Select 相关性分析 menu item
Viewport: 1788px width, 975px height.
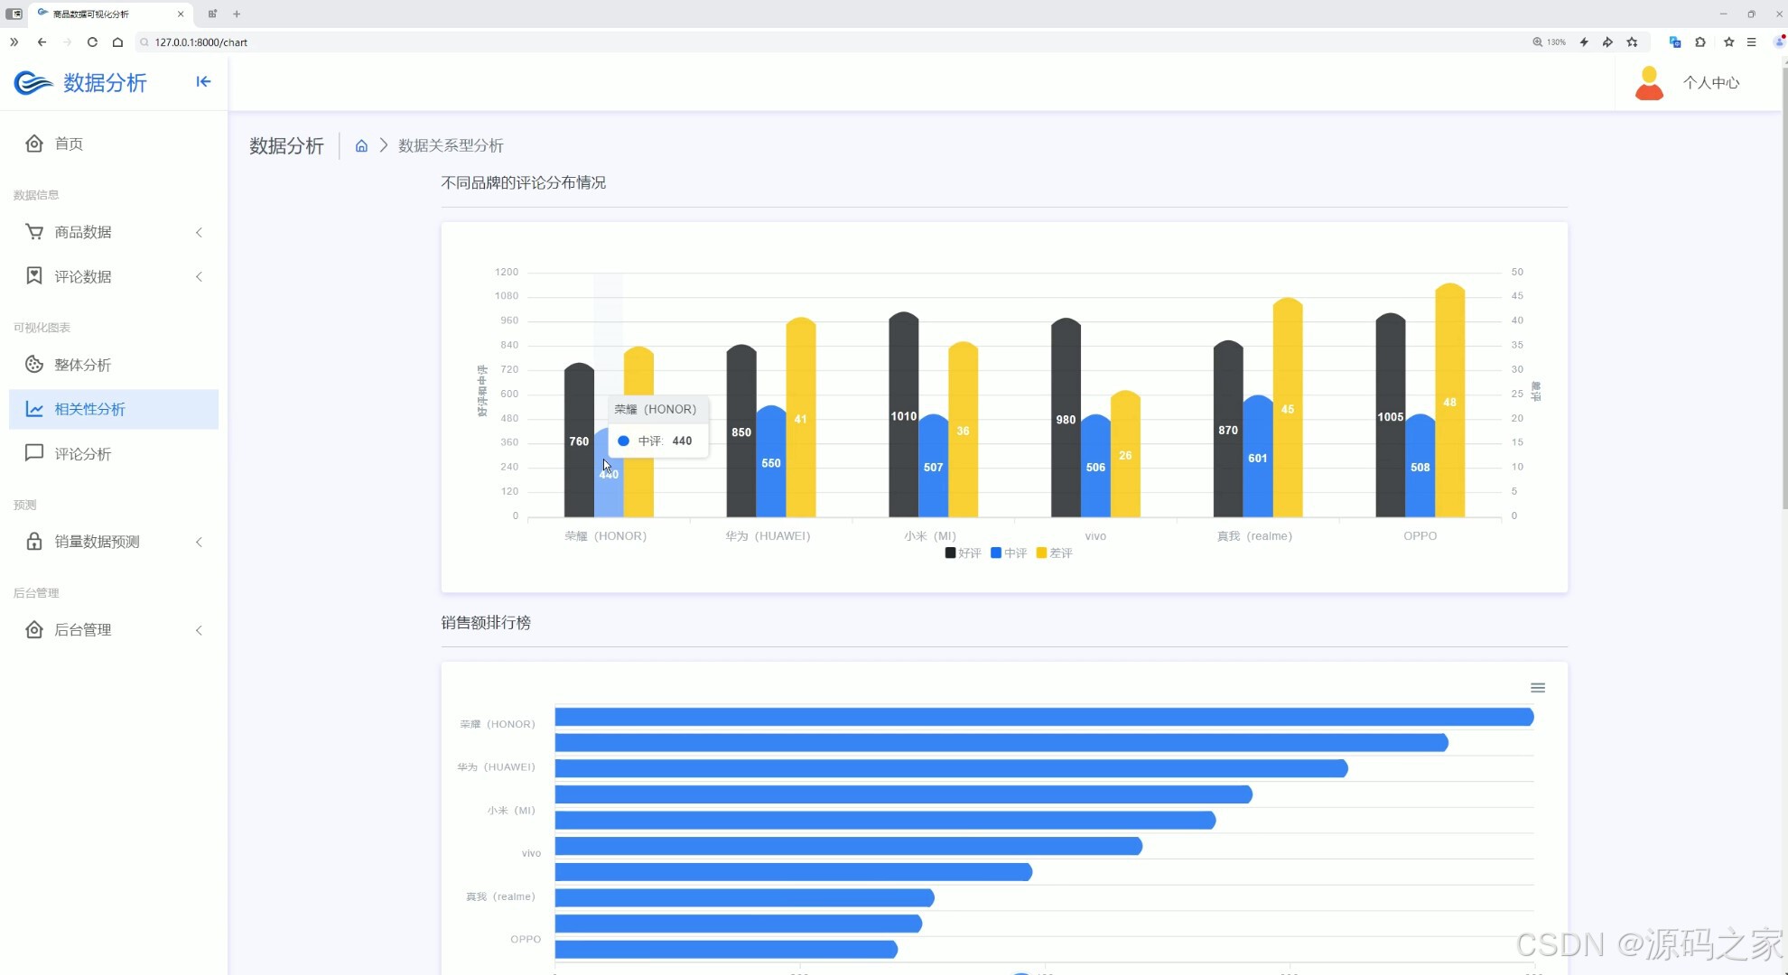tap(89, 409)
